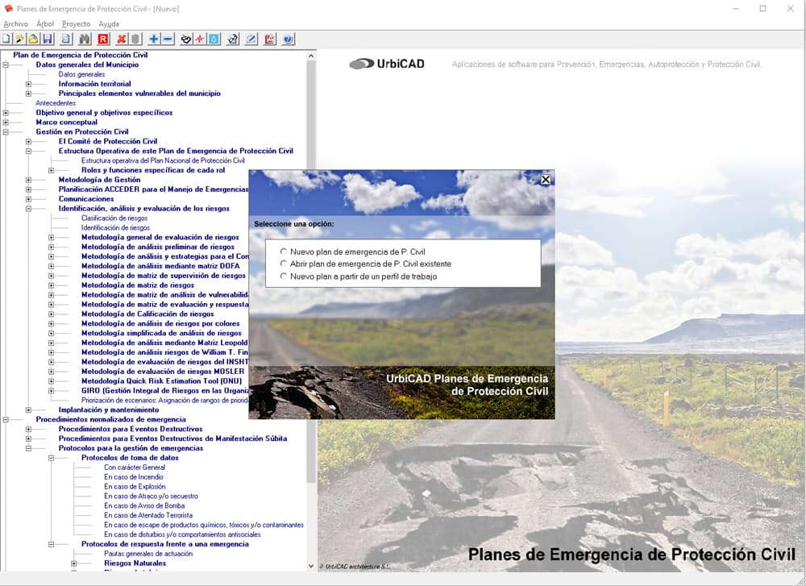Screen dimensions: 806x586
Task: Select Clasificación de riesgos item
Action: pos(114,218)
